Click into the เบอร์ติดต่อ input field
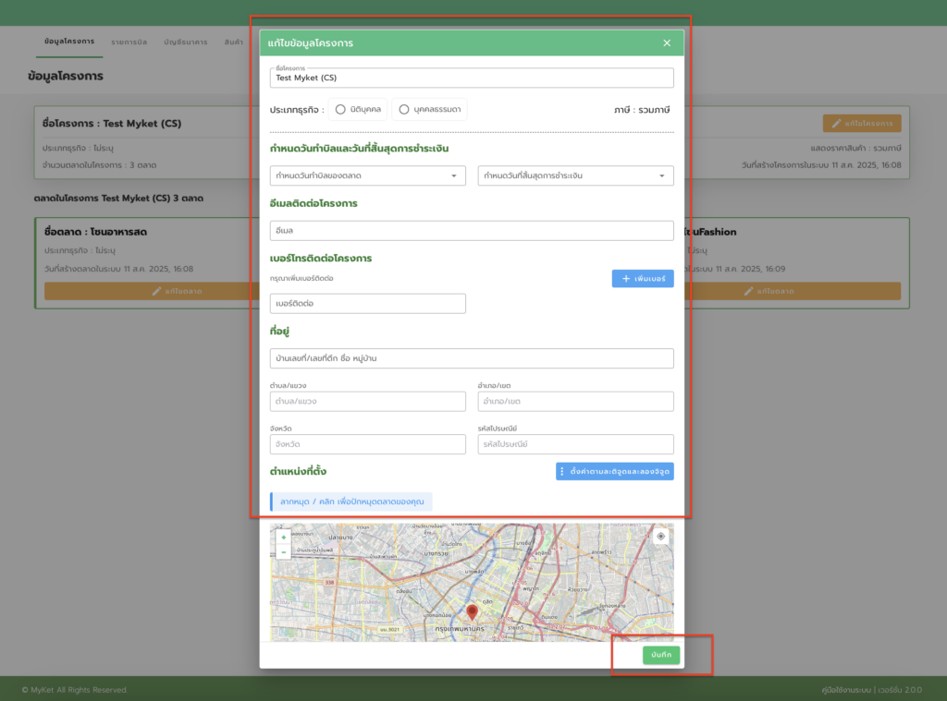This screenshot has width=947, height=701. point(368,304)
